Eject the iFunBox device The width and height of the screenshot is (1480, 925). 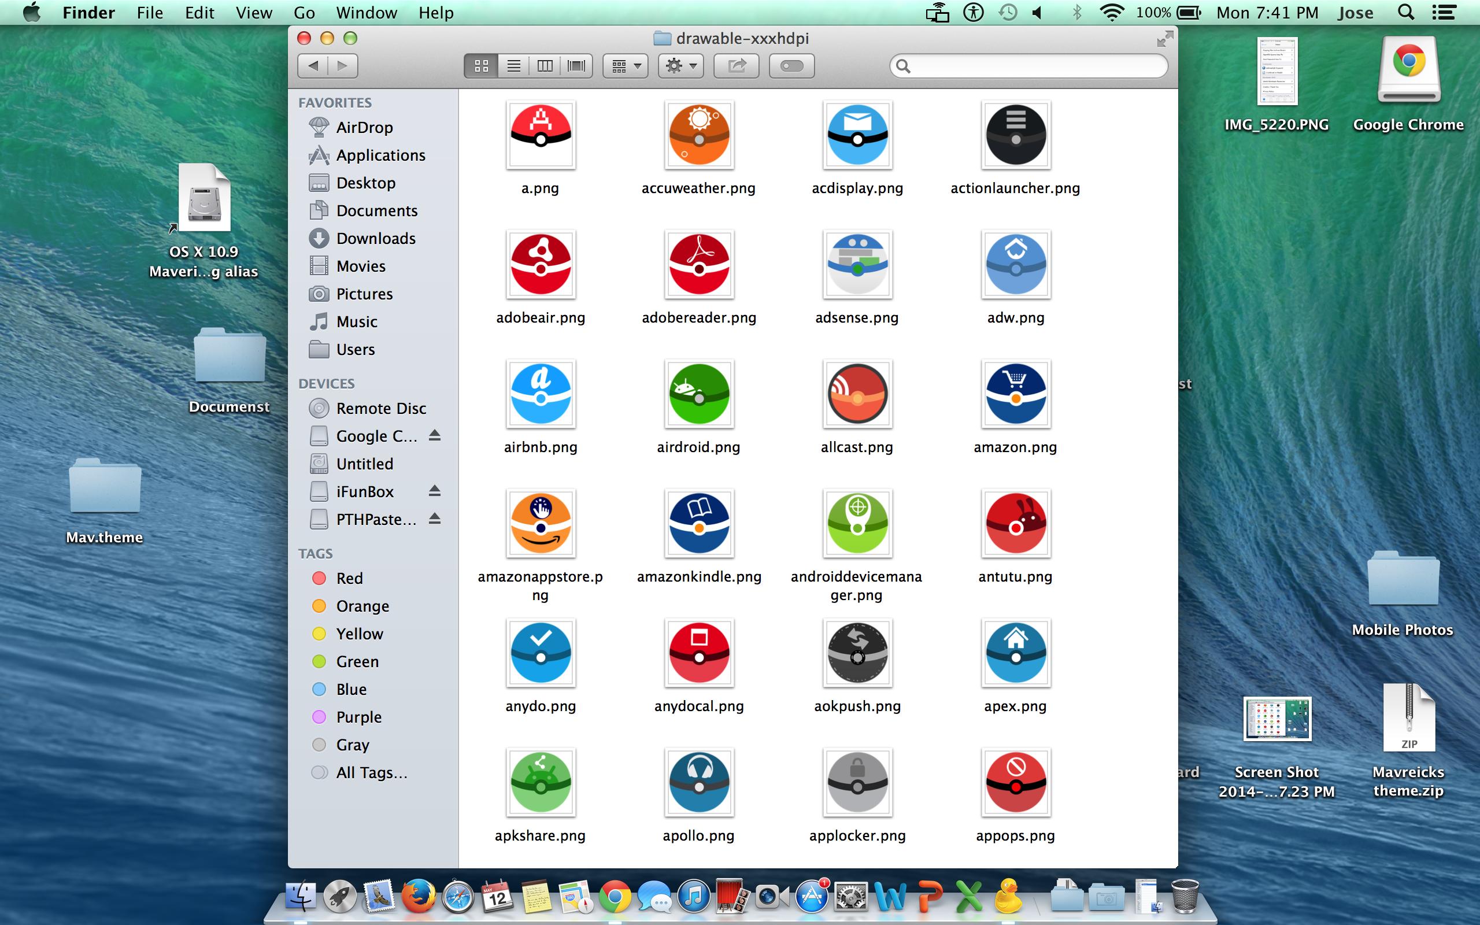(434, 491)
